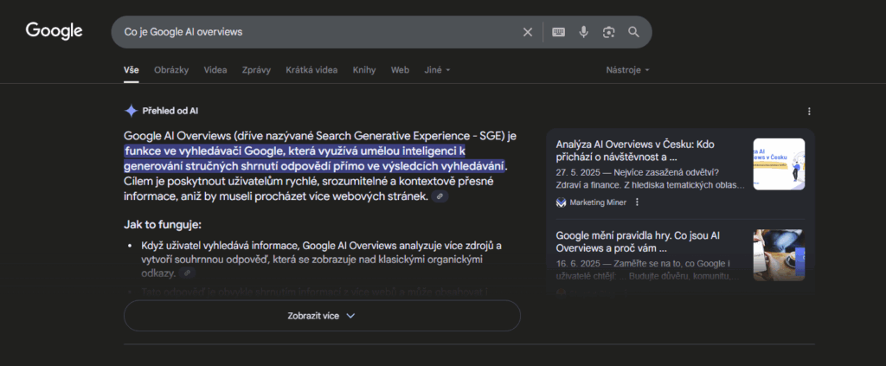Switch to the Web tab
Screen dimensions: 886x366
pos(400,70)
